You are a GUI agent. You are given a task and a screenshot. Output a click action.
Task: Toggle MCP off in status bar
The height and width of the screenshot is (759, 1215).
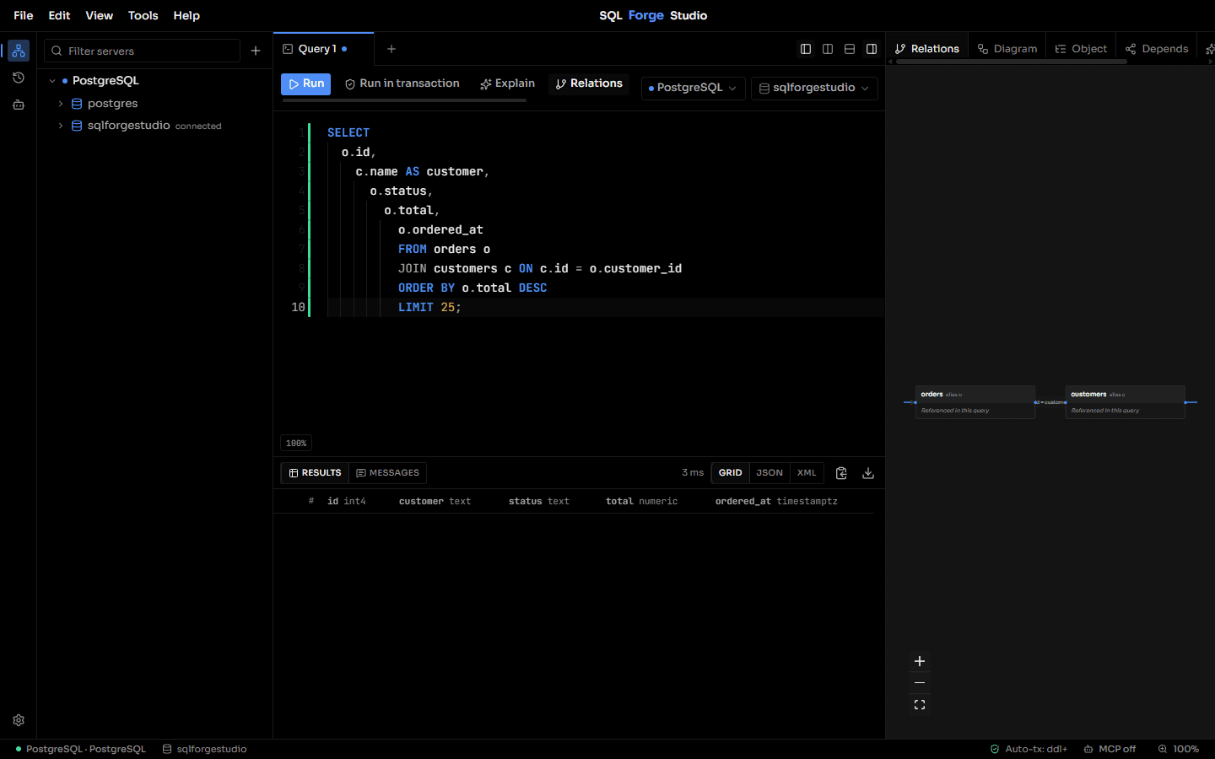point(1110,749)
